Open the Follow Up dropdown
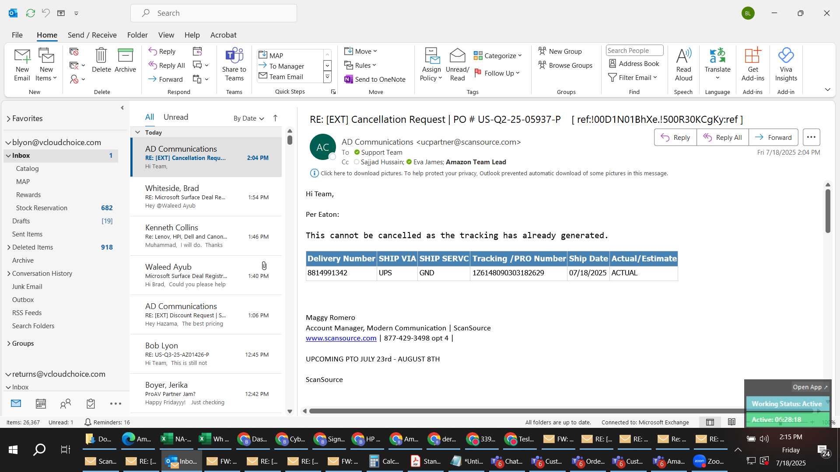 tap(497, 73)
